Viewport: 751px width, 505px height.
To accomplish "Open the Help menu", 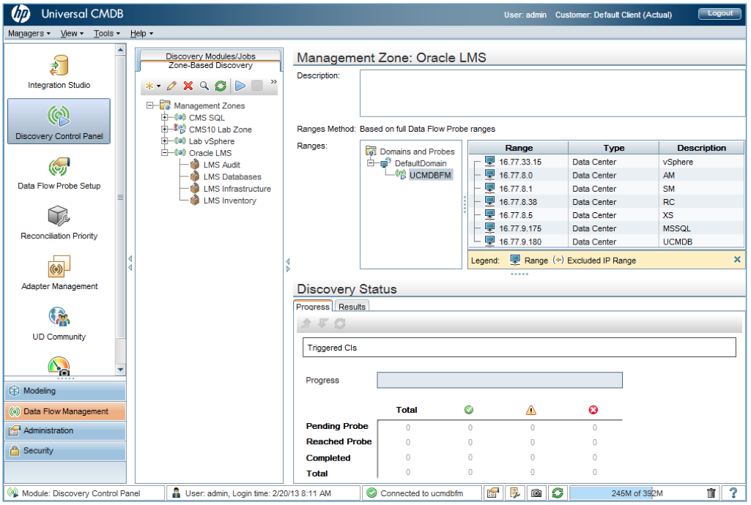I will [x=141, y=34].
